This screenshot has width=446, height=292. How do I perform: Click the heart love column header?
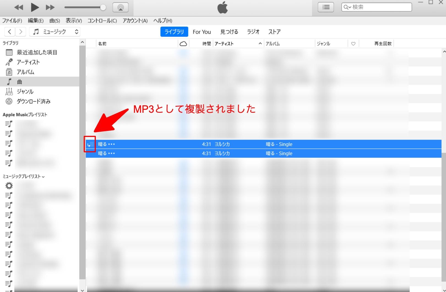point(353,44)
